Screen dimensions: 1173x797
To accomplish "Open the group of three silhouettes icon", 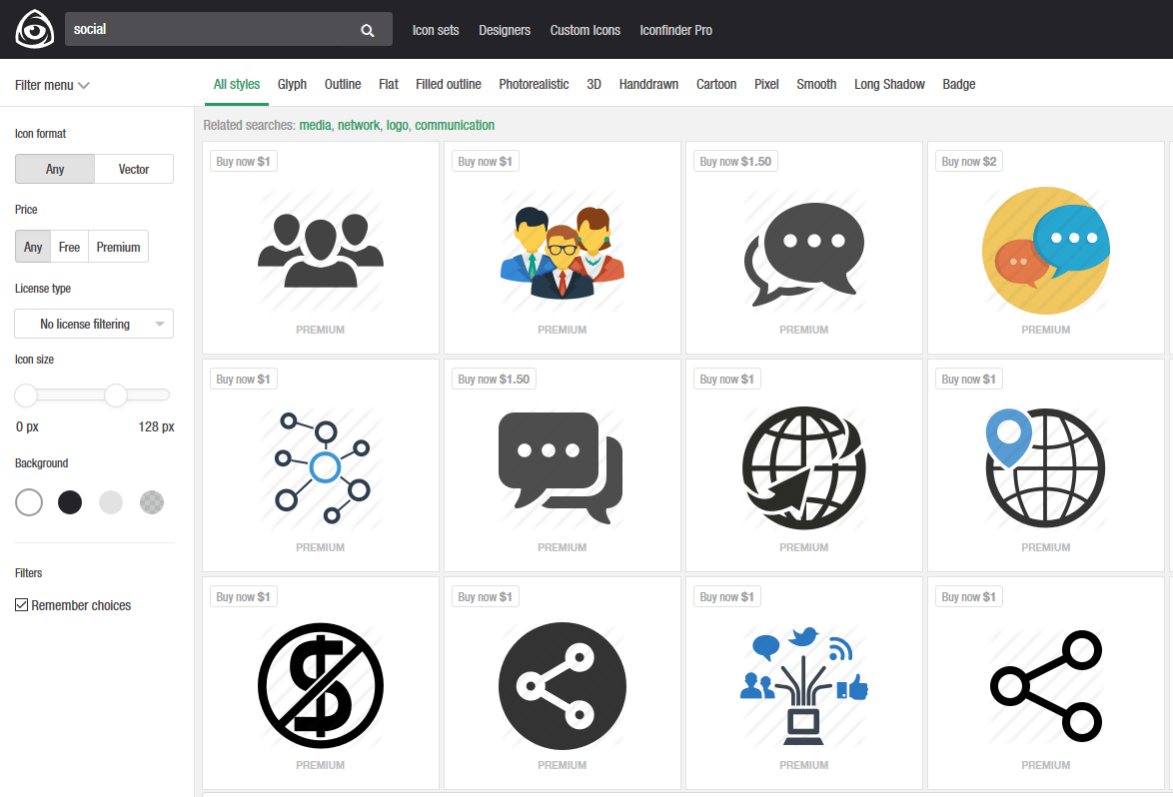I will tap(320, 250).
